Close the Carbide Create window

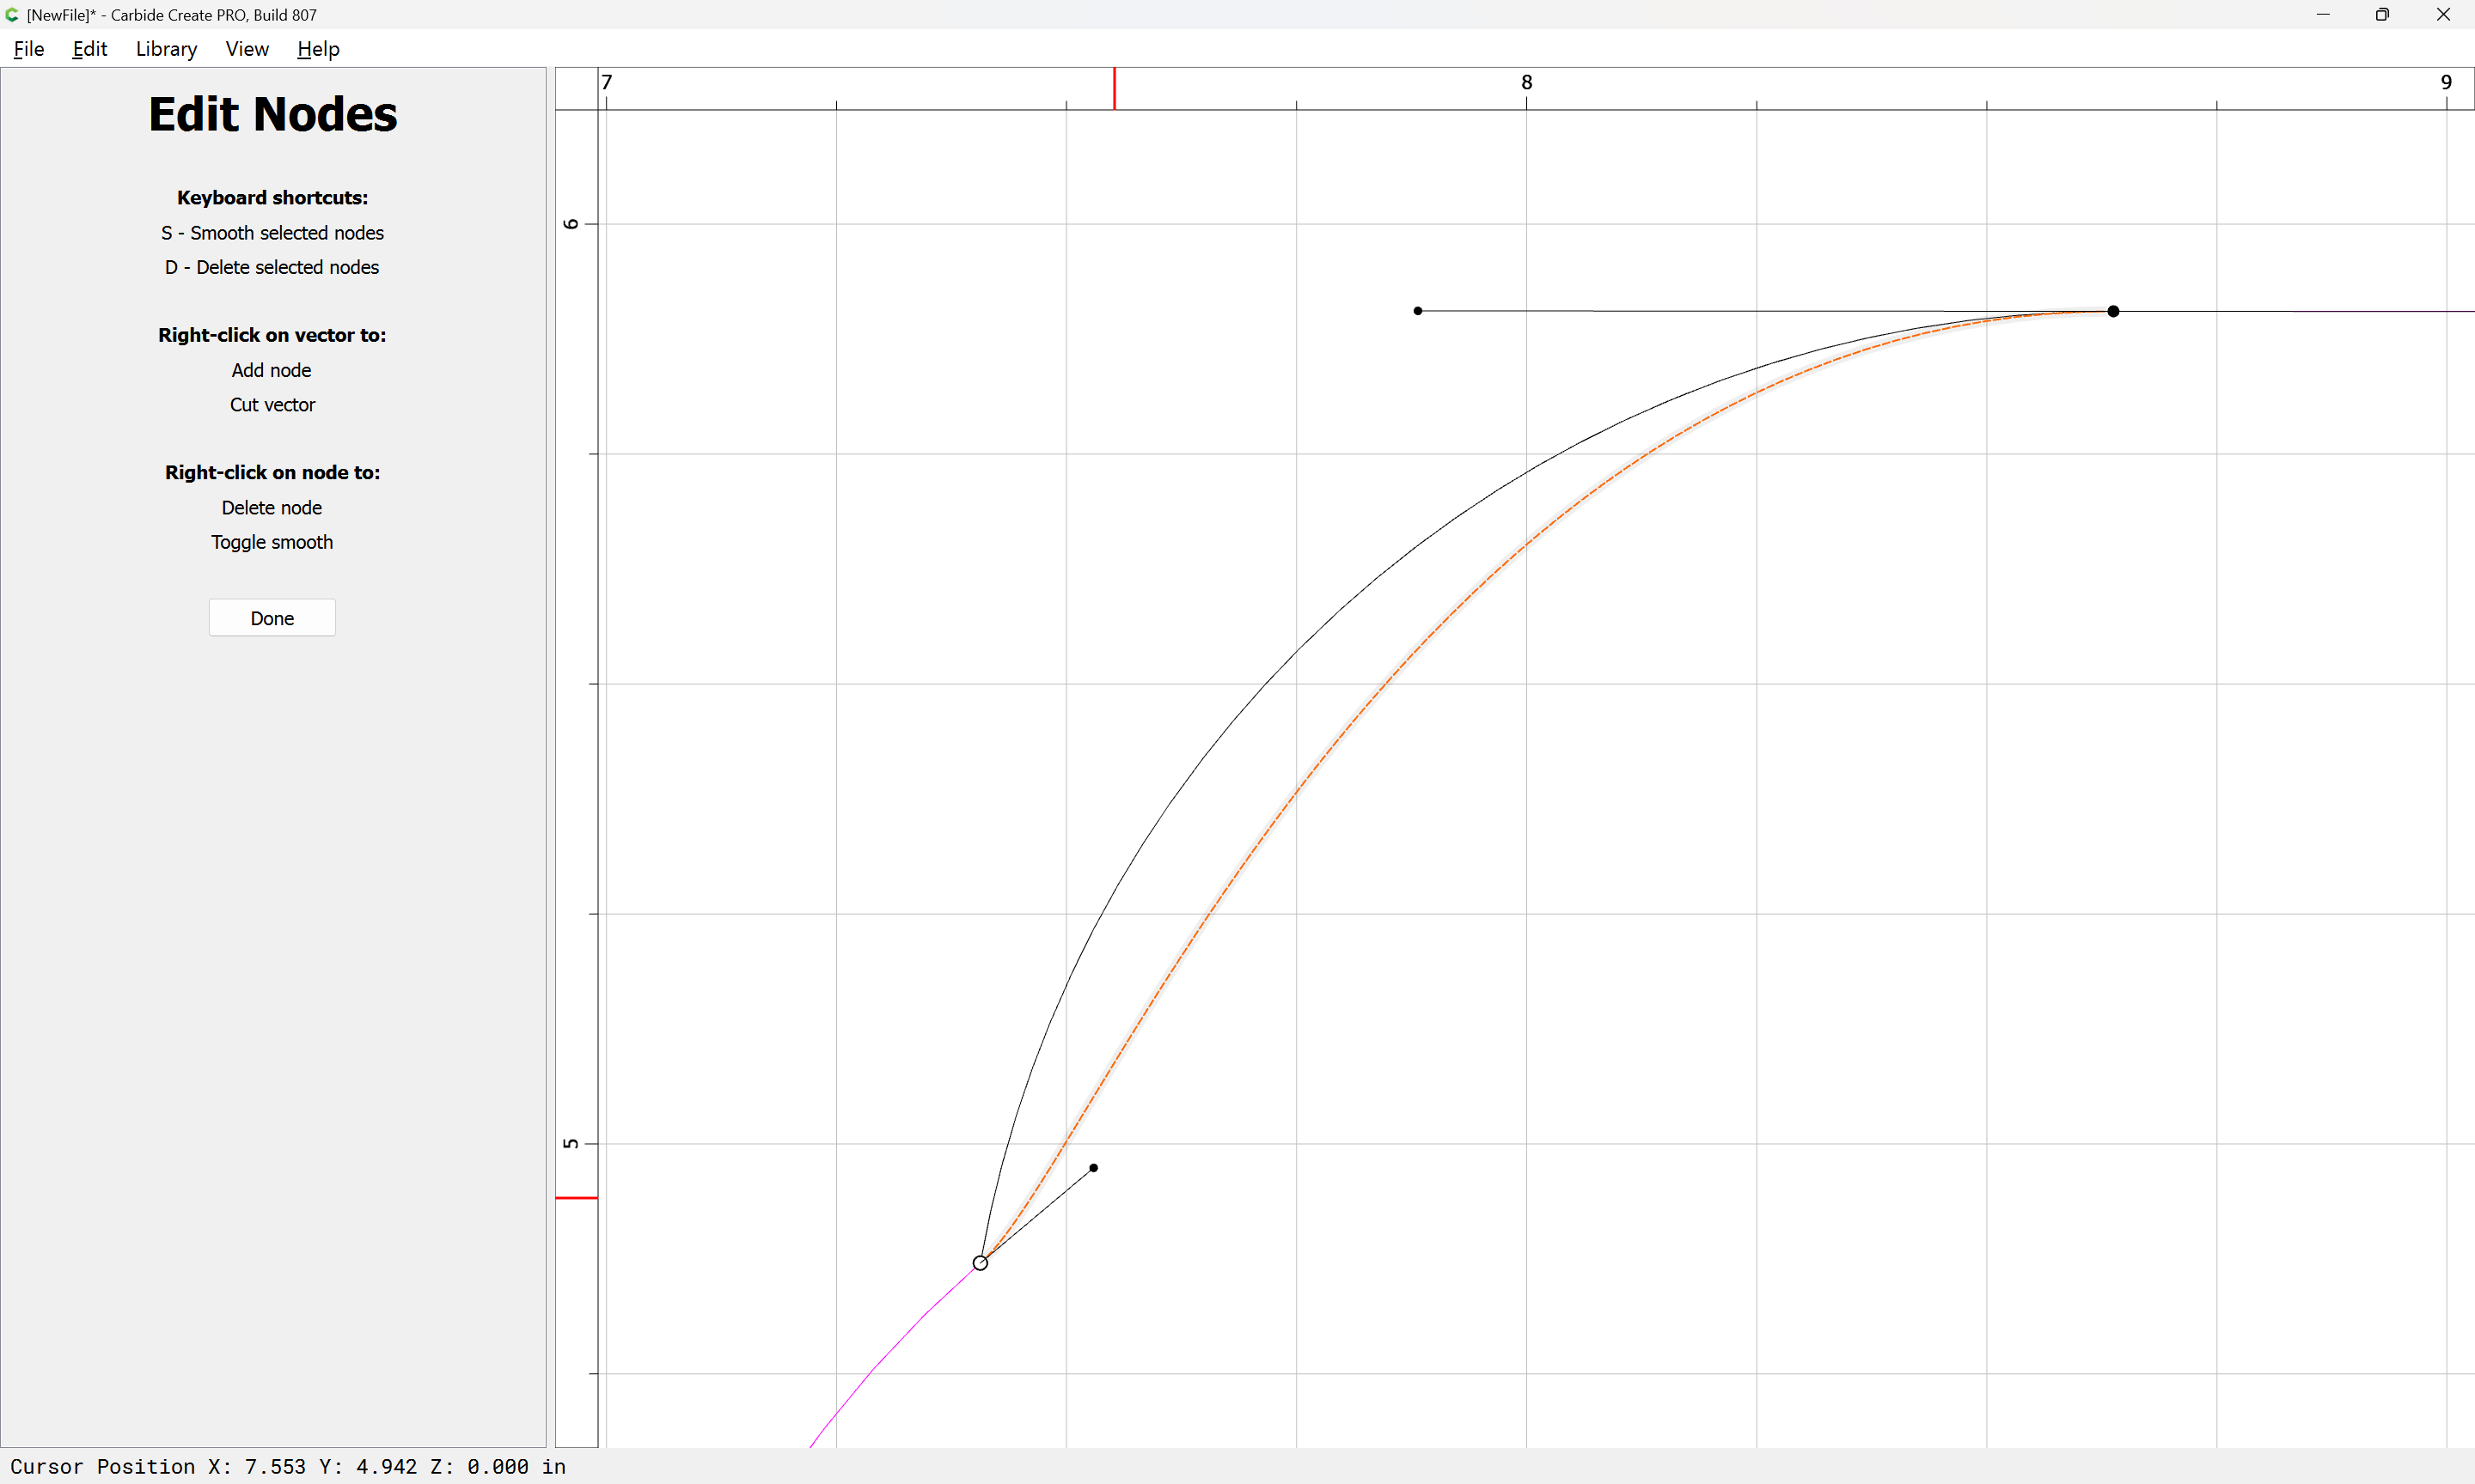(2443, 15)
